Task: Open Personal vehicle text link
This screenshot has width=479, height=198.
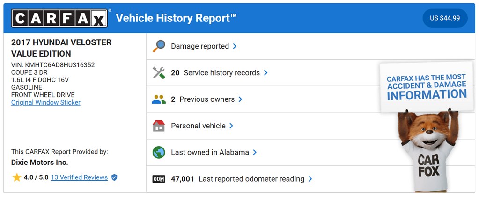Action: 198,126
